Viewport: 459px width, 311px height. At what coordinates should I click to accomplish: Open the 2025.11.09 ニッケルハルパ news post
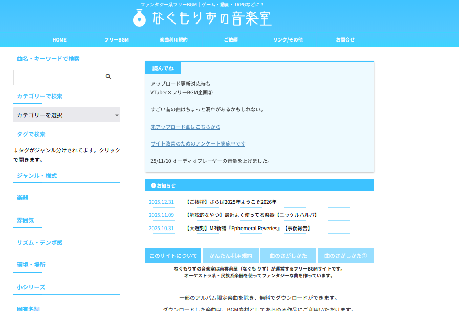pyautogui.click(x=252, y=215)
